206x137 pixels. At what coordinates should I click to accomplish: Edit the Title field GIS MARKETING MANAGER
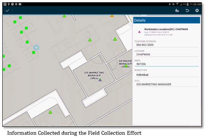click(x=167, y=84)
